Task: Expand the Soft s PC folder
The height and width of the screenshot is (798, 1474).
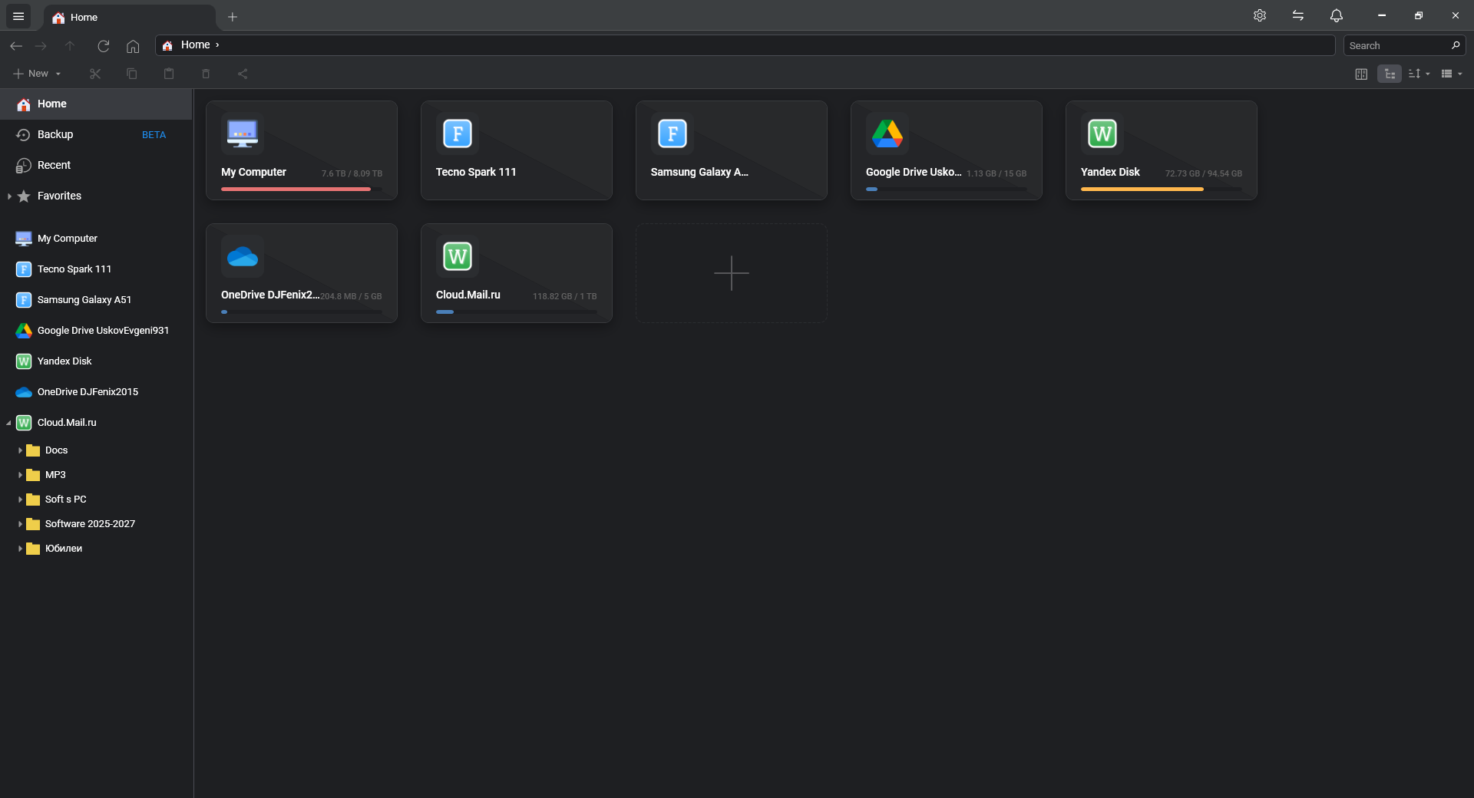Action: (x=20, y=500)
